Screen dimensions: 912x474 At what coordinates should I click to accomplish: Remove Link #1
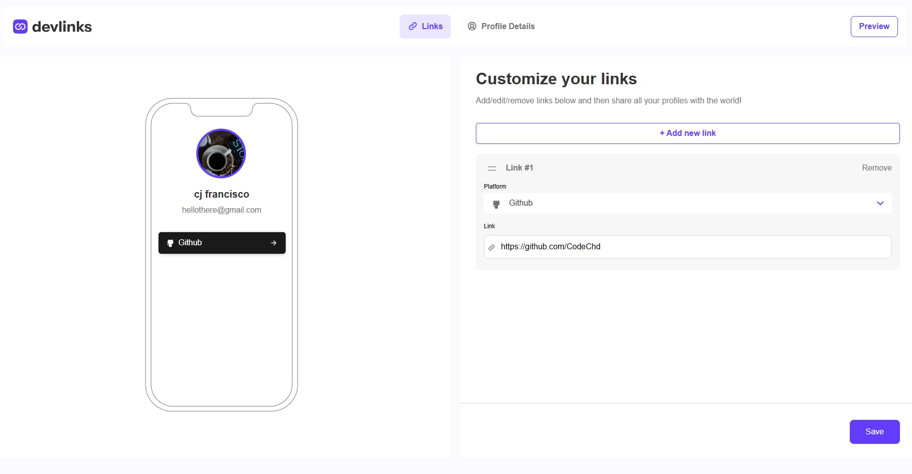point(876,168)
